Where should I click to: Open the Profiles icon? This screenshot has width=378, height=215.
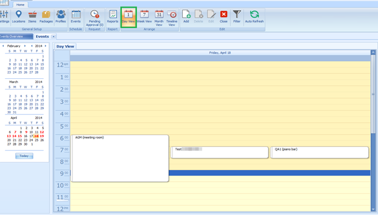(61, 17)
